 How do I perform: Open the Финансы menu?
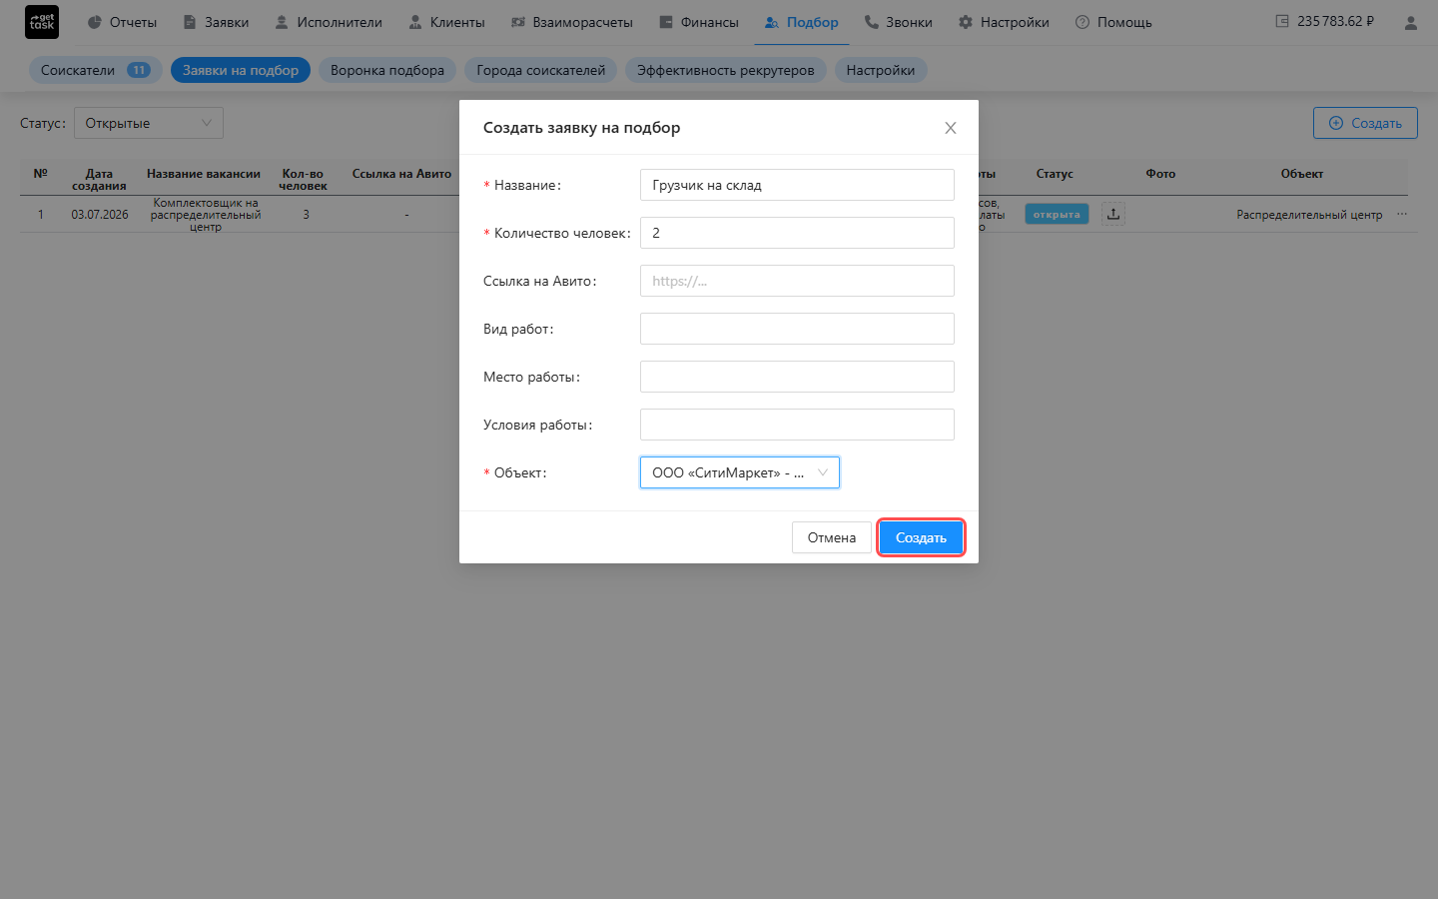pos(699,22)
